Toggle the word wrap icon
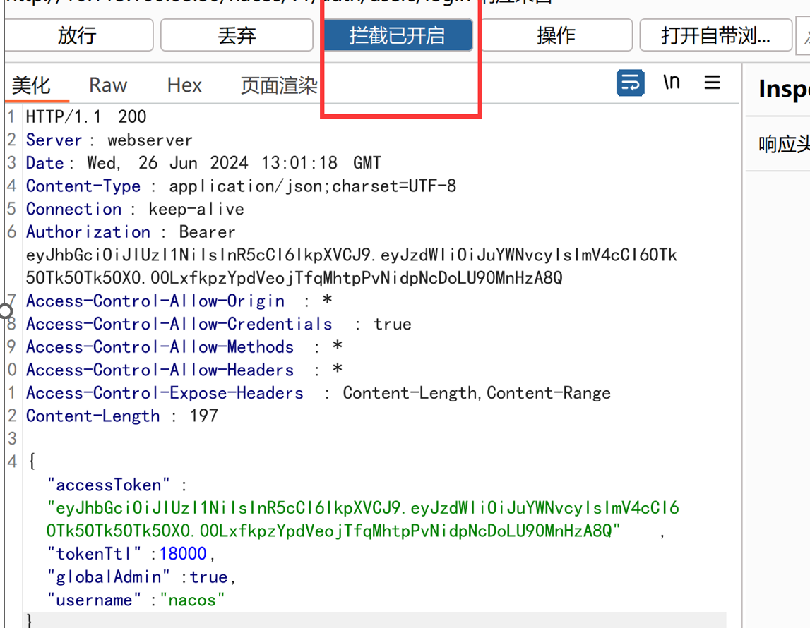810x628 pixels. [630, 83]
